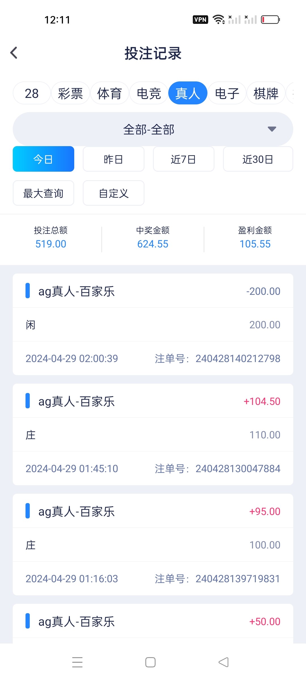
Task: Tap the VPN status bar icon
Action: (x=200, y=20)
